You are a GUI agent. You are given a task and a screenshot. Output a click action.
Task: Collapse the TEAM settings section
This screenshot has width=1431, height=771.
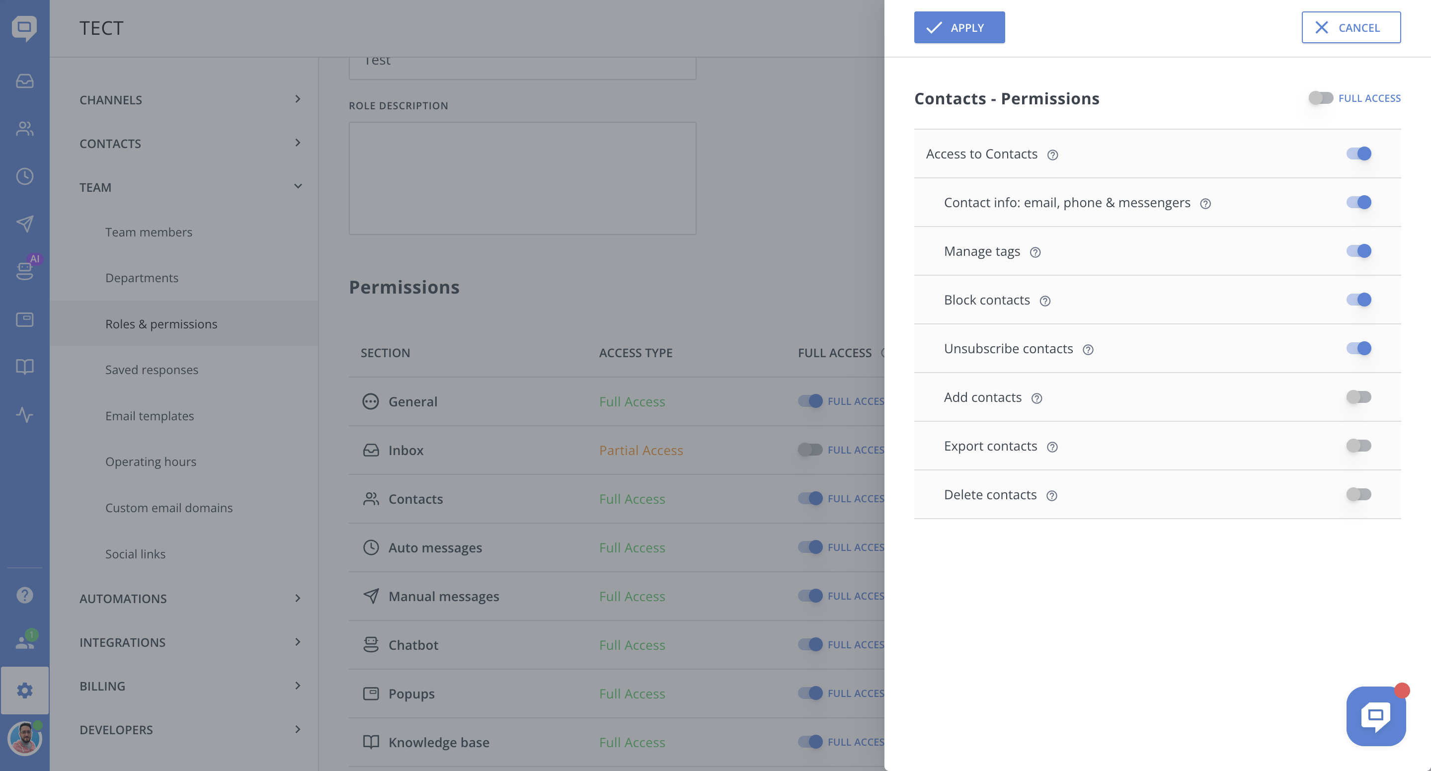pos(189,187)
